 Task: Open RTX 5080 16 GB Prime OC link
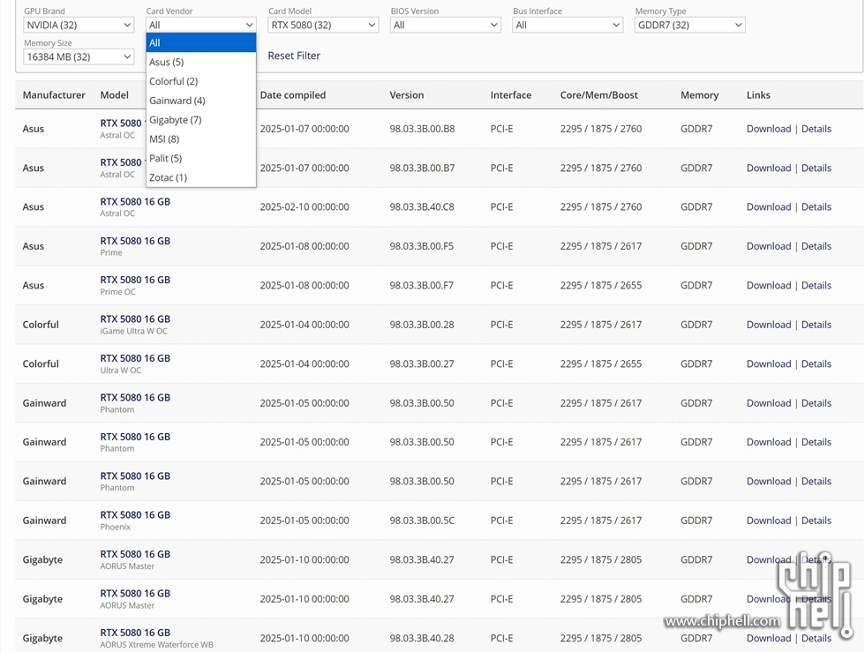tap(135, 280)
